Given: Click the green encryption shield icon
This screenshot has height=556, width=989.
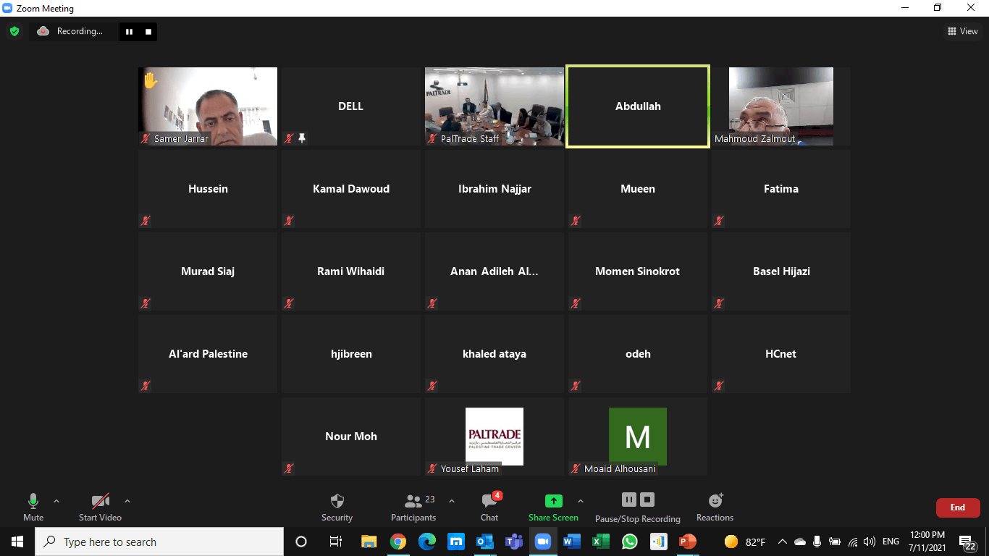Looking at the screenshot, I should (x=14, y=31).
